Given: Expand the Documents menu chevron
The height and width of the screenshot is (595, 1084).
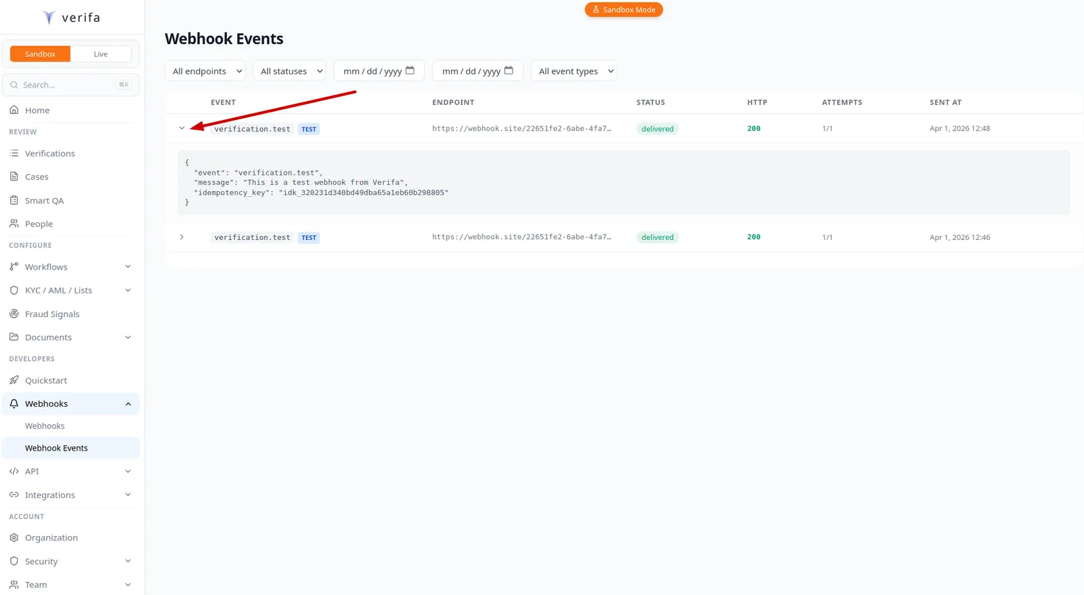Looking at the screenshot, I should [x=128, y=337].
